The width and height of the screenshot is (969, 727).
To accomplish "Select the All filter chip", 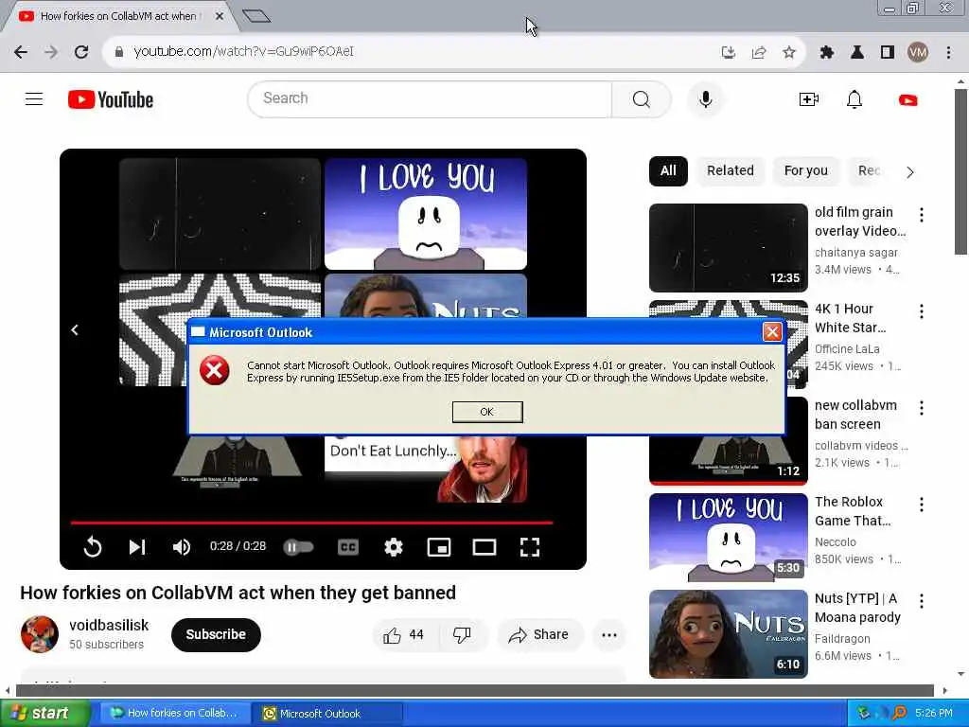I will [x=668, y=171].
